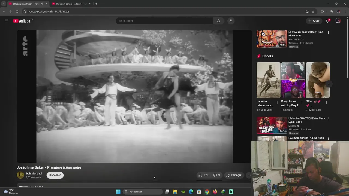The image size is (349, 196).
Task: Open File Explorer from the taskbar
Action: click(175, 192)
